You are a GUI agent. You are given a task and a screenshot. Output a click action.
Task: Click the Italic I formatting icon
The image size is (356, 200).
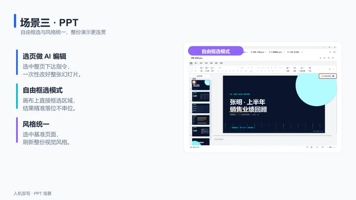click(x=222, y=71)
